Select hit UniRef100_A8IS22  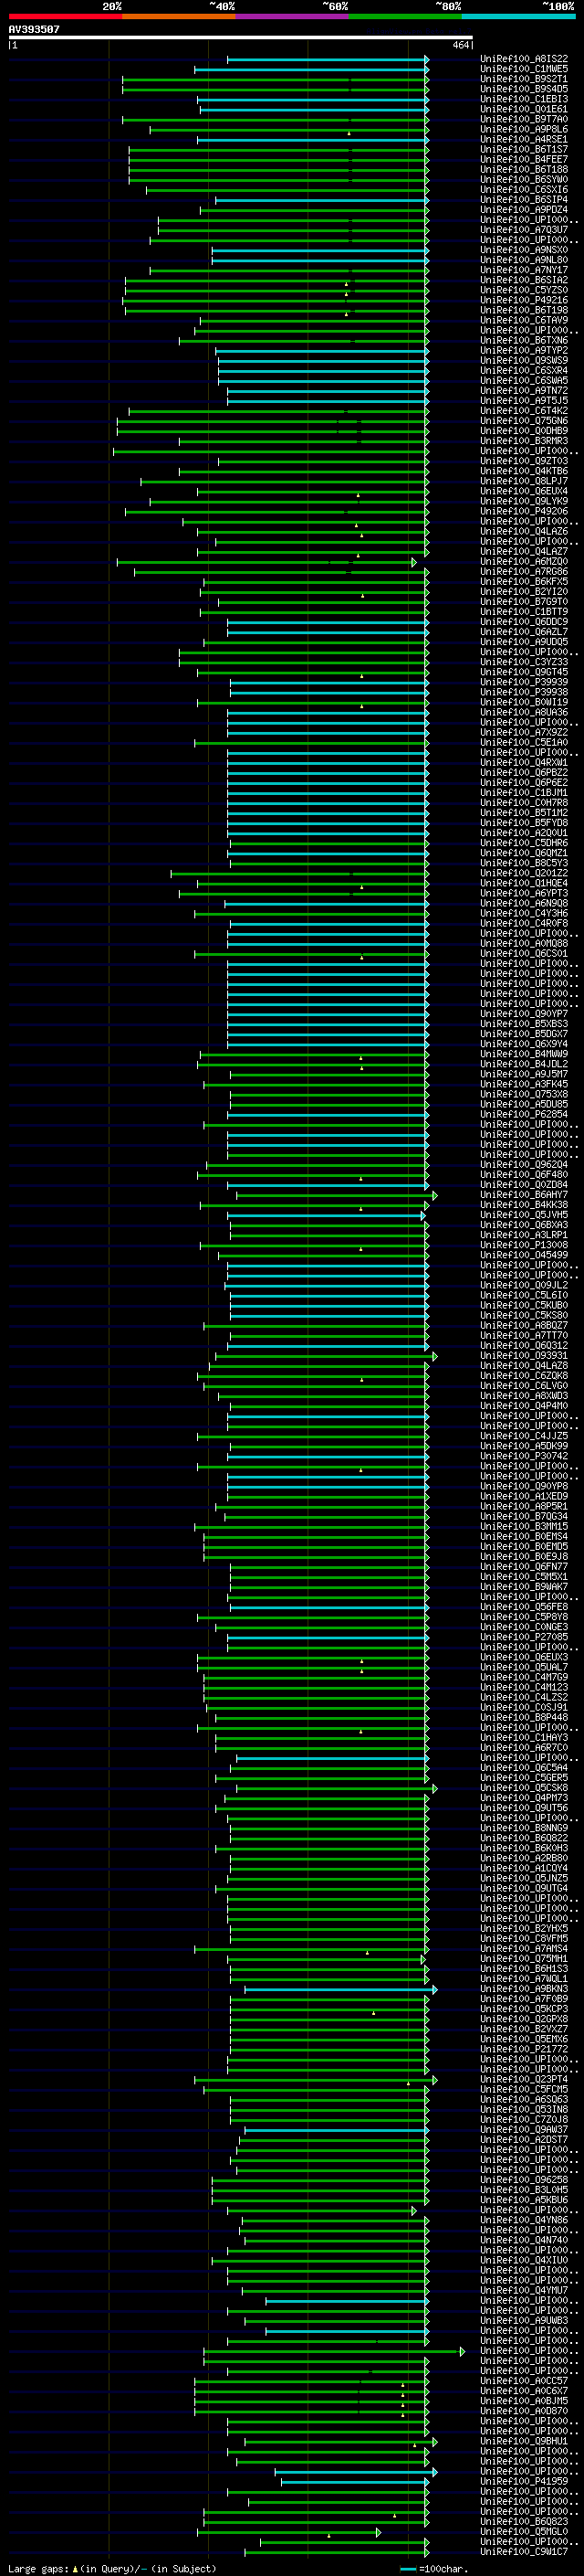[x=524, y=59]
